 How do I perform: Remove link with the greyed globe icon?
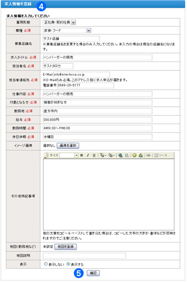tap(127, 156)
